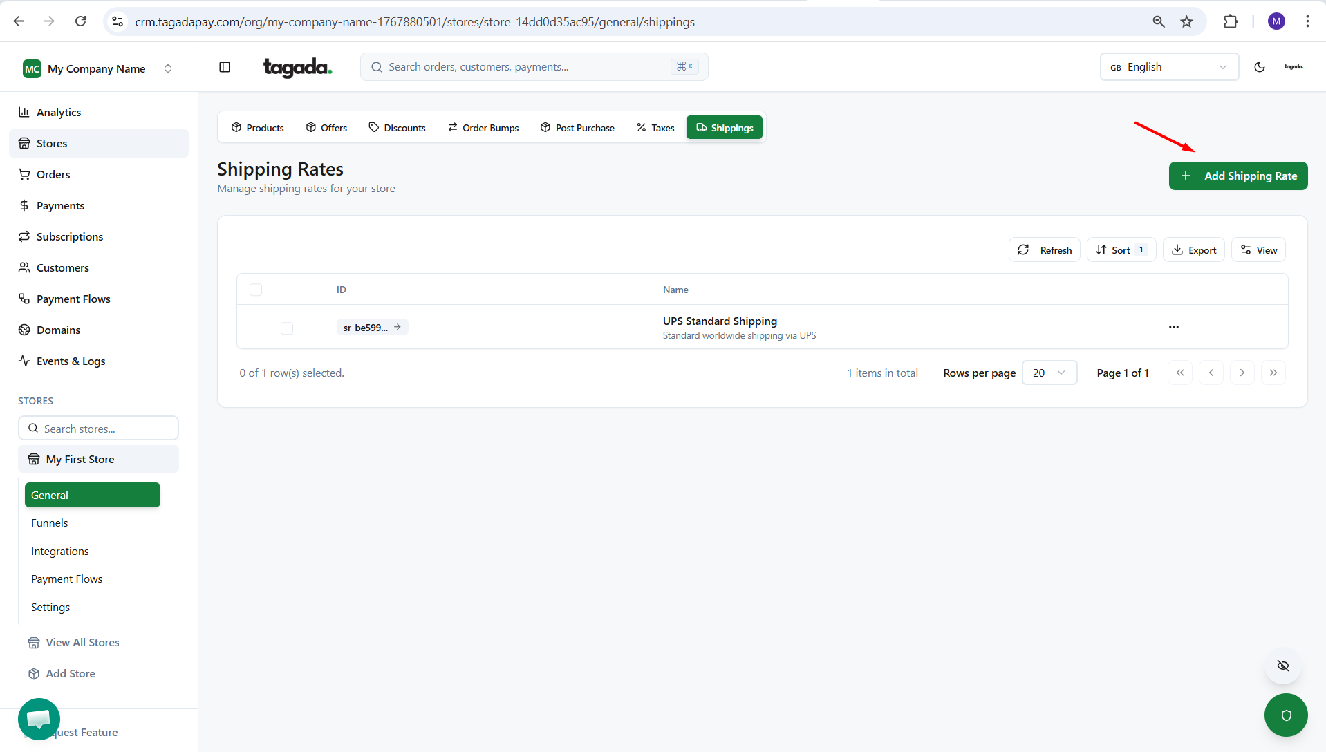Open the live chat bubble
Image resolution: width=1326 pixels, height=752 pixels.
39,719
